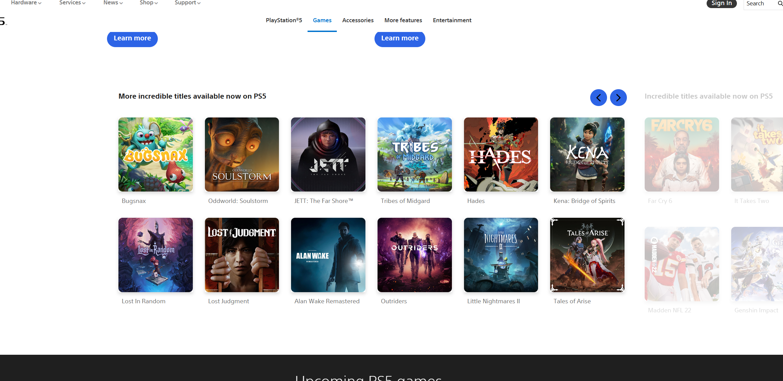Click the second Learn more button
The image size is (783, 381).
pos(400,38)
